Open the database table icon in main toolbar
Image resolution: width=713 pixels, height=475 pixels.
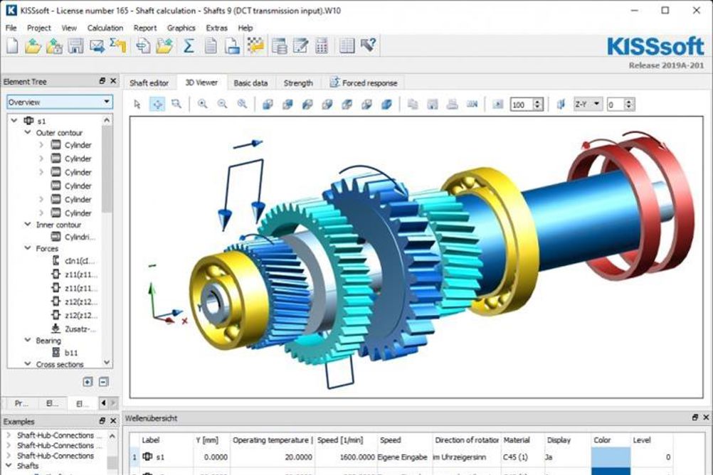point(279,46)
